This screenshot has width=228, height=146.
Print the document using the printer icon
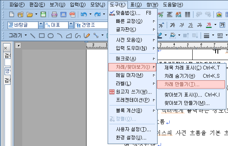[55, 14]
